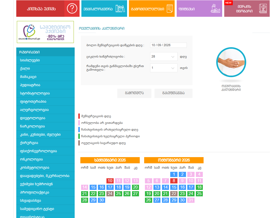
Task: Click the ოვულაციის კალენდარი label under image
Action: [231, 88]
